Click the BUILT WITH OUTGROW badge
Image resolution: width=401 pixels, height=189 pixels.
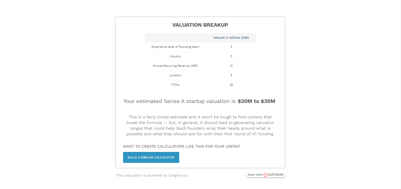coord(266,174)
